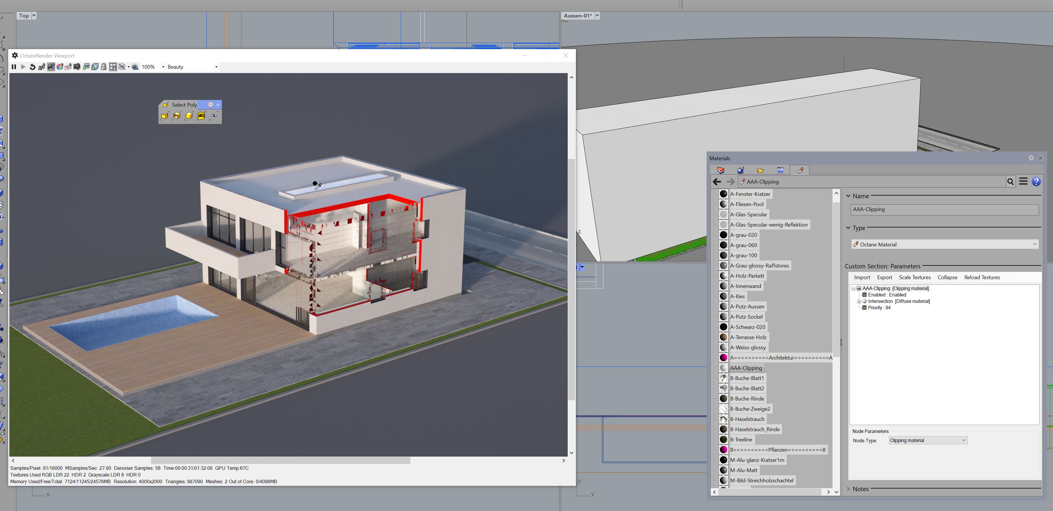
Task: Switch to the Libraries folder tab
Action: (x=760, y=170)
